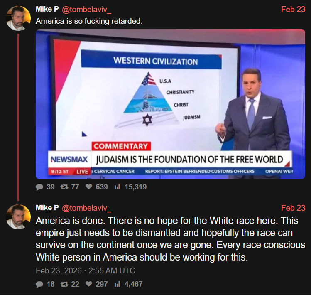Viewport: 311px width, 295px height.
Task: Click the Mike P name on second post
Action: click(47, 208)
